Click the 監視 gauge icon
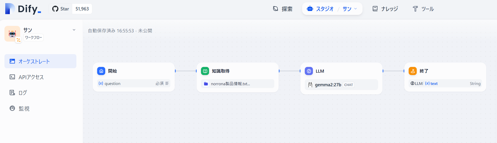497x143 pixels. (12, 108)
